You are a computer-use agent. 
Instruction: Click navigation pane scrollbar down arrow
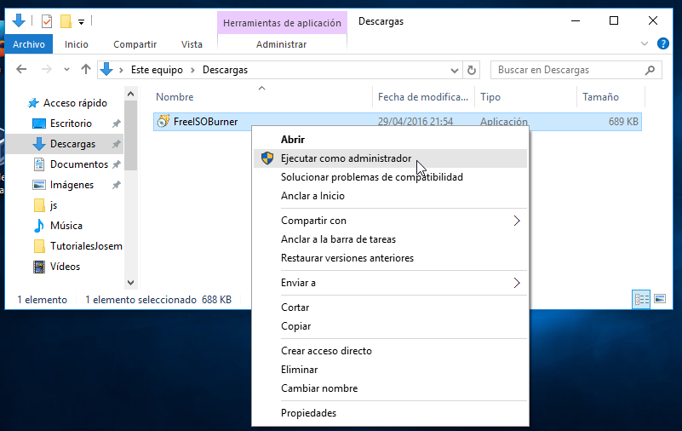click(130, 282)
